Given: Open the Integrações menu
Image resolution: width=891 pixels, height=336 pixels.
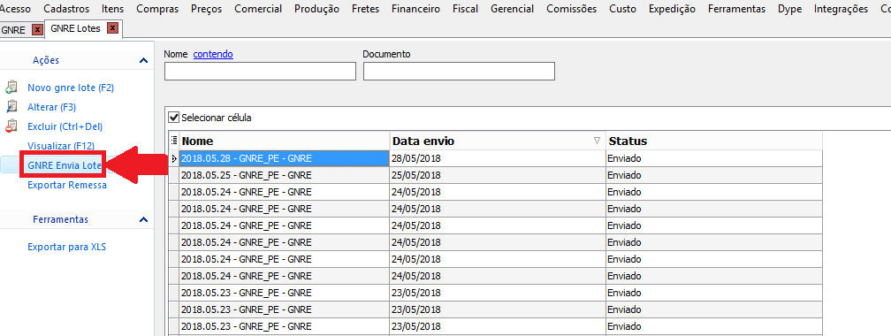Looking at the screenshot, I should 841,9.
